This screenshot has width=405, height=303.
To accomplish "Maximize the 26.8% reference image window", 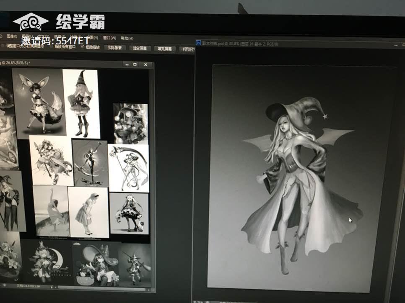I will (x=135, y=64).
